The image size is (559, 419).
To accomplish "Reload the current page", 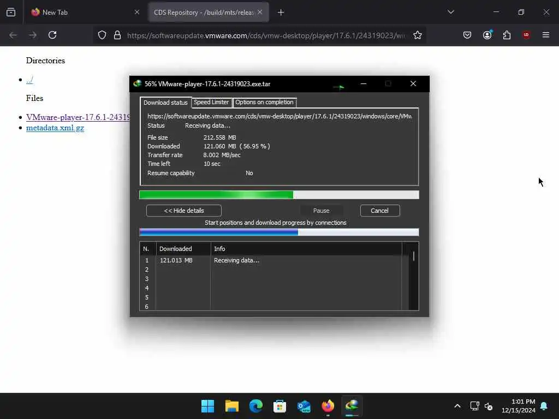I will coord(52,35).
